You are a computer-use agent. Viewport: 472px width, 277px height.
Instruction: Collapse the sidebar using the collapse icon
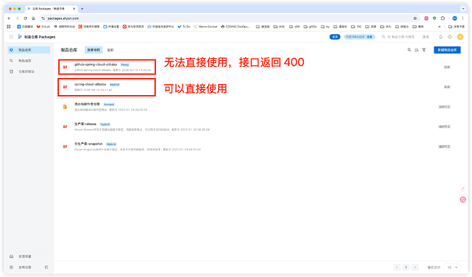(x=47, y=267)
